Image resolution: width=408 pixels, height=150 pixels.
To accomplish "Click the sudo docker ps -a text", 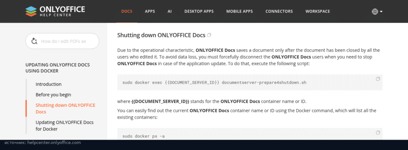I will [143, 136].
